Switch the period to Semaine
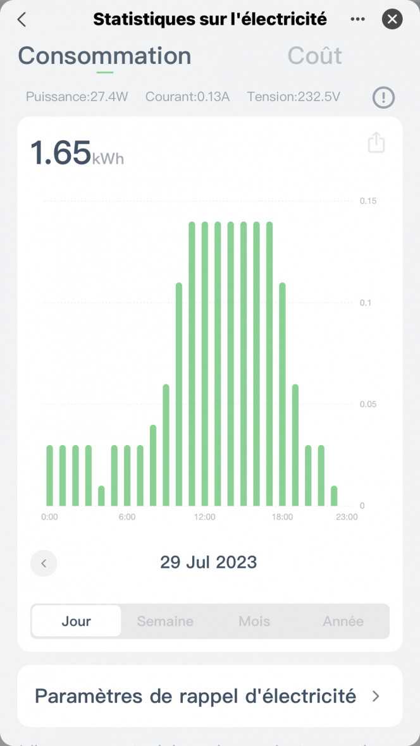 [165, 621]
